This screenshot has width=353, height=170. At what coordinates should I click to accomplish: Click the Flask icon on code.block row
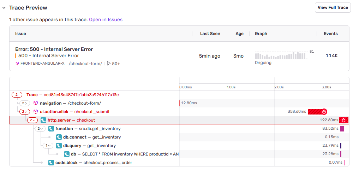tap(51, 163)
